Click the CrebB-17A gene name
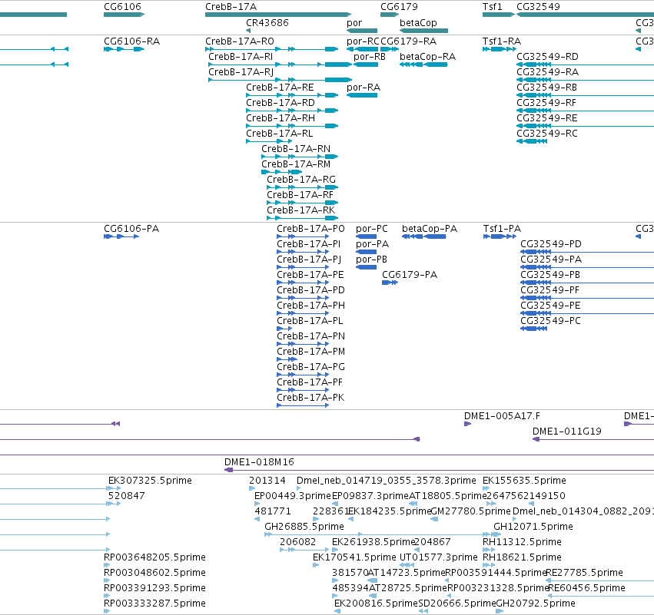 click(231, 7)
